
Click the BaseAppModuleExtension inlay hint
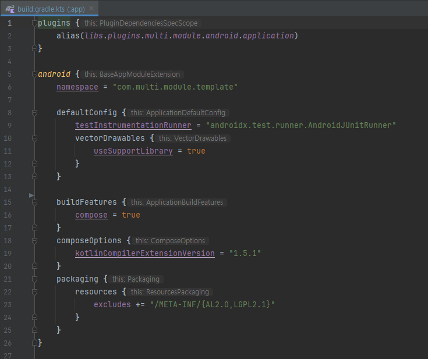pyautogui.click(x=132, y=74)
